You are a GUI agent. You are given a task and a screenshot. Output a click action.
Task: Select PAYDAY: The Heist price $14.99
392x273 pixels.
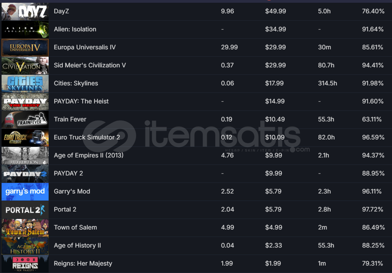coord(275,101)
